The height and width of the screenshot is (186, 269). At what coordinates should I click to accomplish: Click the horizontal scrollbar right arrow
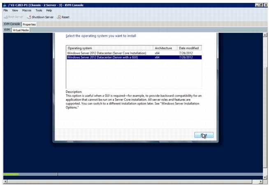tap(261, 181)
